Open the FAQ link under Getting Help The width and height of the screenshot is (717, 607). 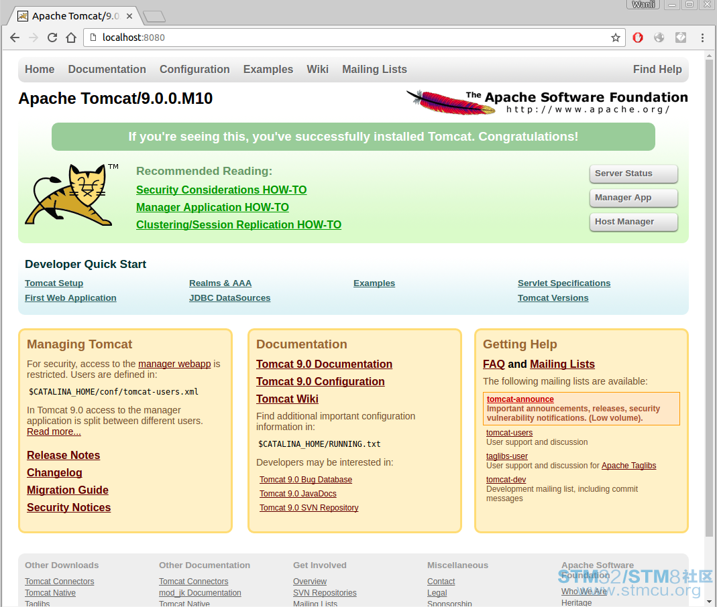click(494, 364)
